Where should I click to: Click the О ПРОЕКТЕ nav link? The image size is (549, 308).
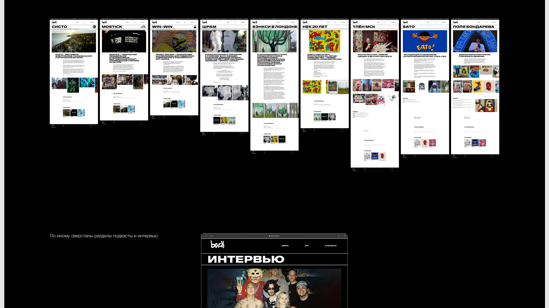point(331,246)
